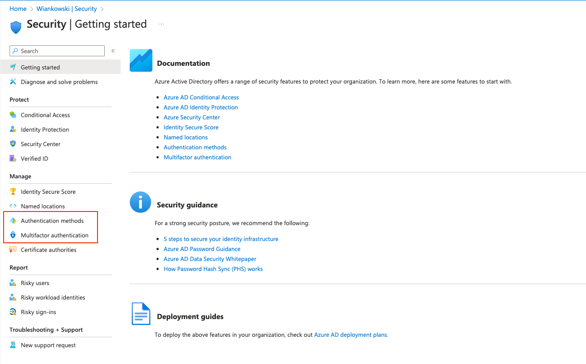Follow Named locations documentation link

coord(186,137)
